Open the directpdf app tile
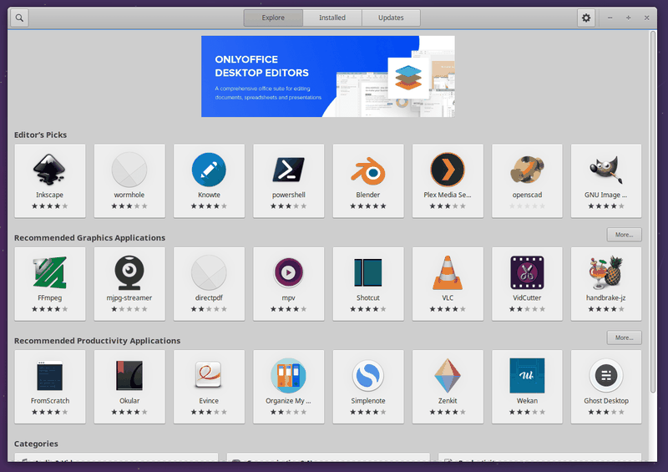Screen dimensions: 668x472 coord(209,284)
